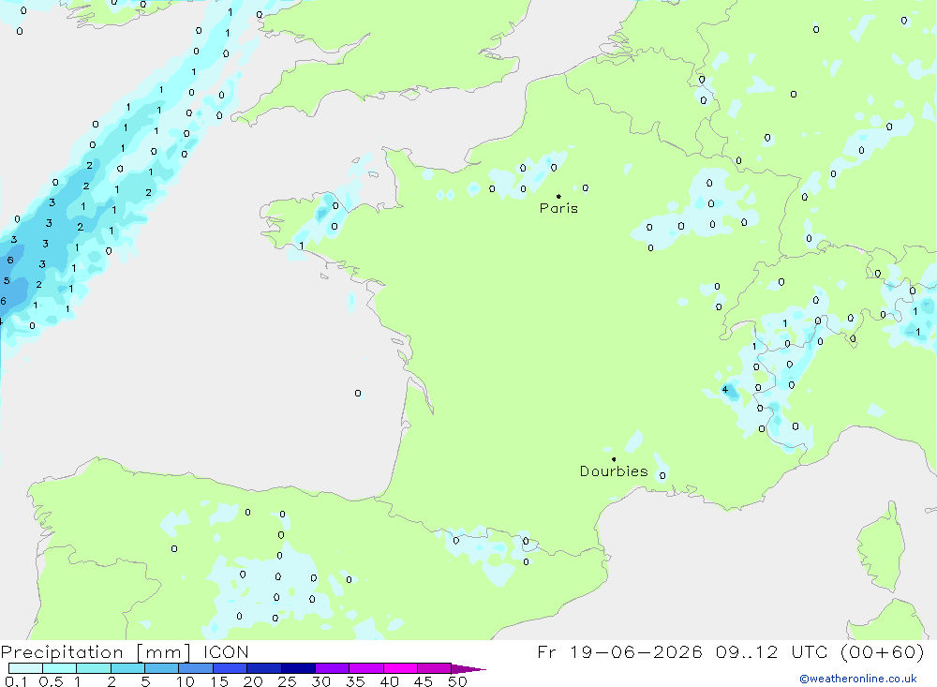Click the '5' precipitation value in the Atlantic band
This screenshot has width=937, height=687.
point(7,280)
